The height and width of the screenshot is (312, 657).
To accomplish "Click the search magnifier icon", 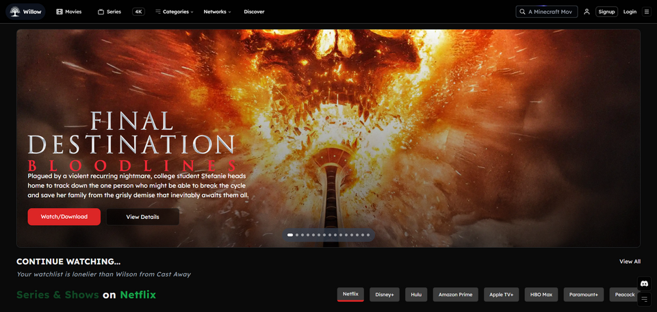I will pyautogui.click(x=522, y=12).
